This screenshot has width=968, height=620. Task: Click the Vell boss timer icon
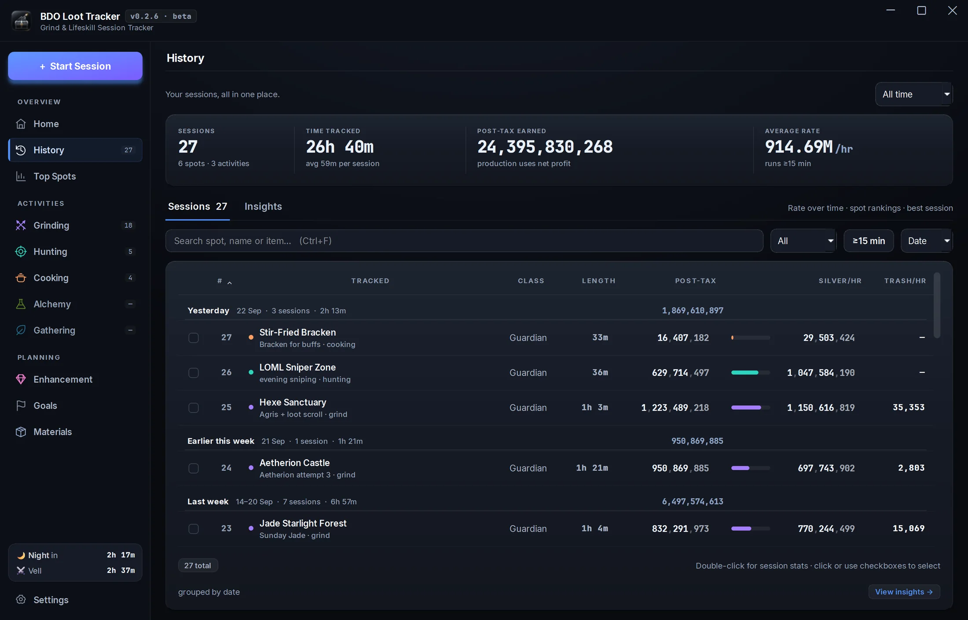point(21,571)
